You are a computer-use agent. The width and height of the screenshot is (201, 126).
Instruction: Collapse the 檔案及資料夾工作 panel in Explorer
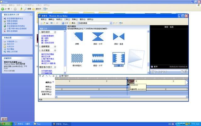point(31,14)
